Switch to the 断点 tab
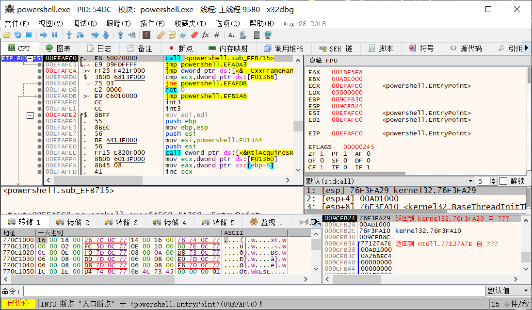Screen dimensions: 532x310 click(x=181, y=49)
